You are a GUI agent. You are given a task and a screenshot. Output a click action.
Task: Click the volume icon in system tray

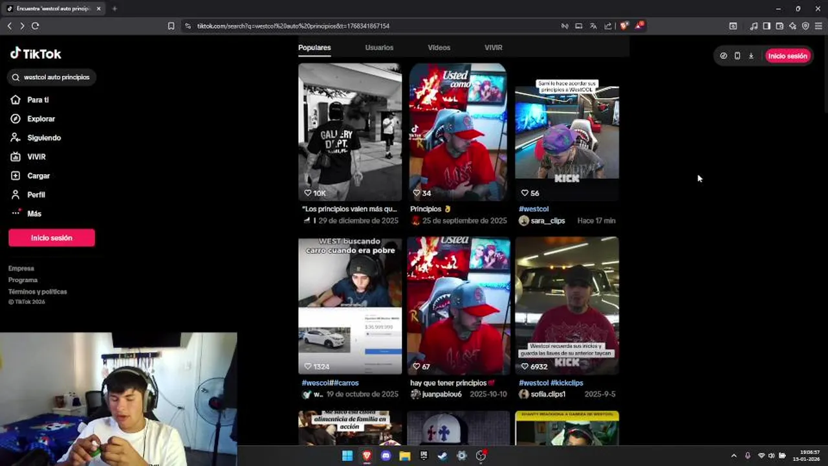pos(771,456)
